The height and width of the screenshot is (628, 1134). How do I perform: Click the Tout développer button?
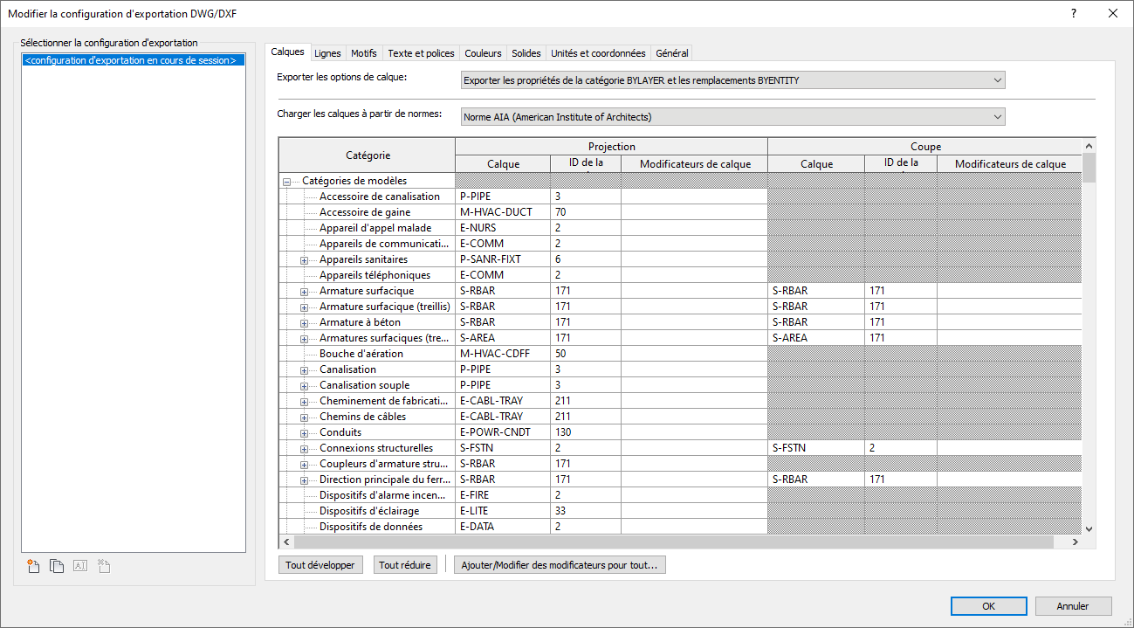point(320,565)
